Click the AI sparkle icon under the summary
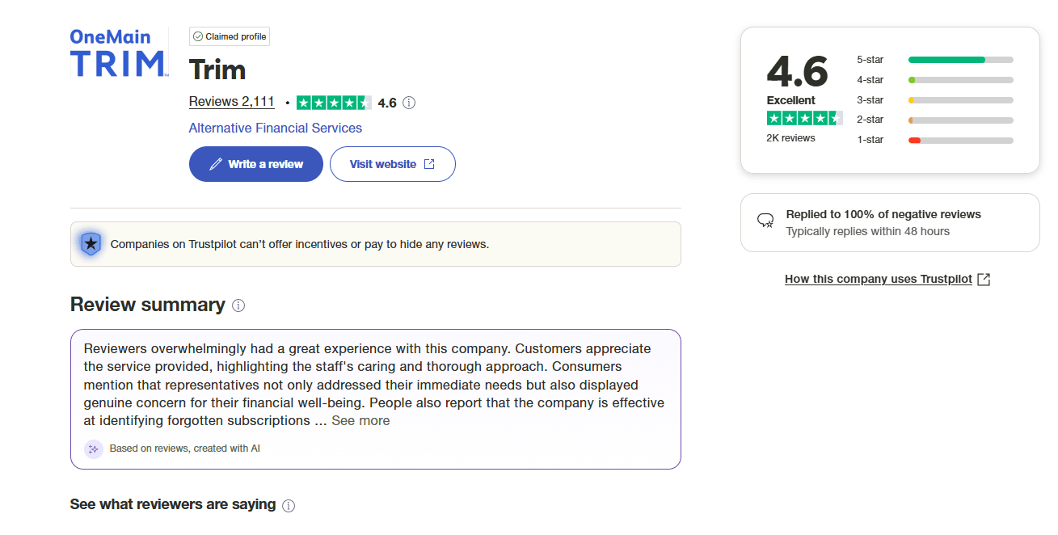This screenshot has width=1058, height=535. 94,449
